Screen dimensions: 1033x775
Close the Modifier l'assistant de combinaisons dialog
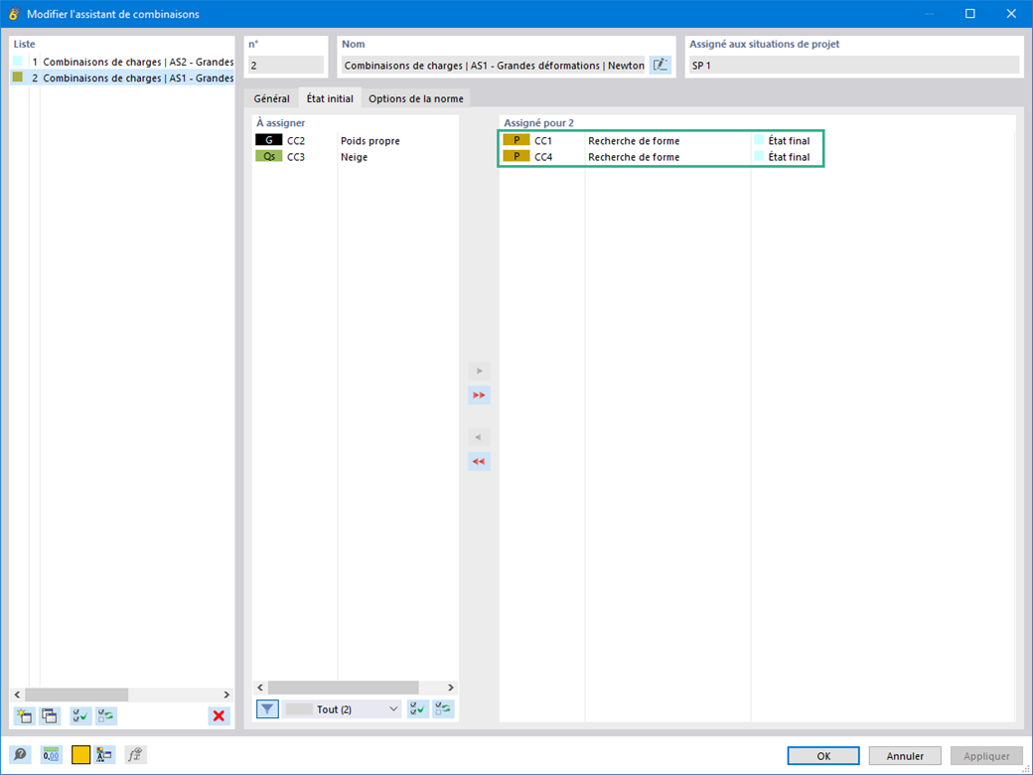[x=1011, y=13]
